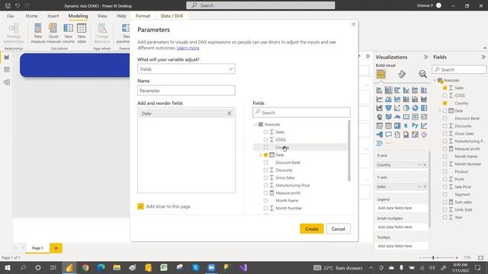Switch to the View ribbon tab
The image size is (488, 274).
pyautogui.click(x=102, y=16)
